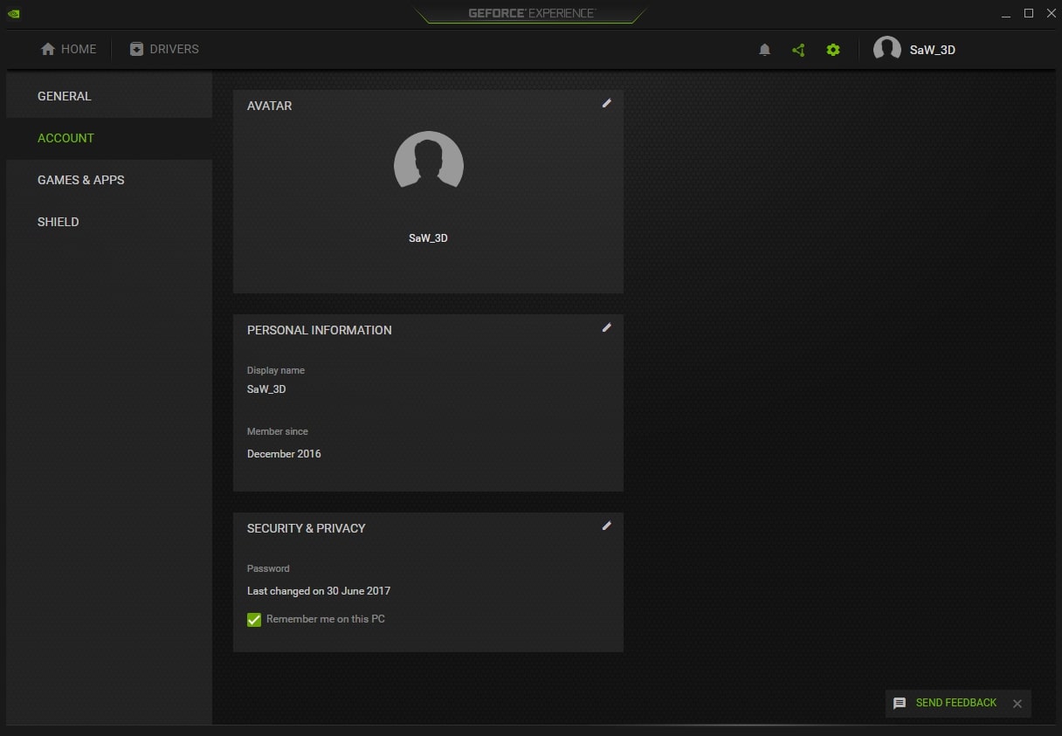This screenshot has width=1062, height=736.
Task: Click the green share icon
Action: [x=798, y=50]
